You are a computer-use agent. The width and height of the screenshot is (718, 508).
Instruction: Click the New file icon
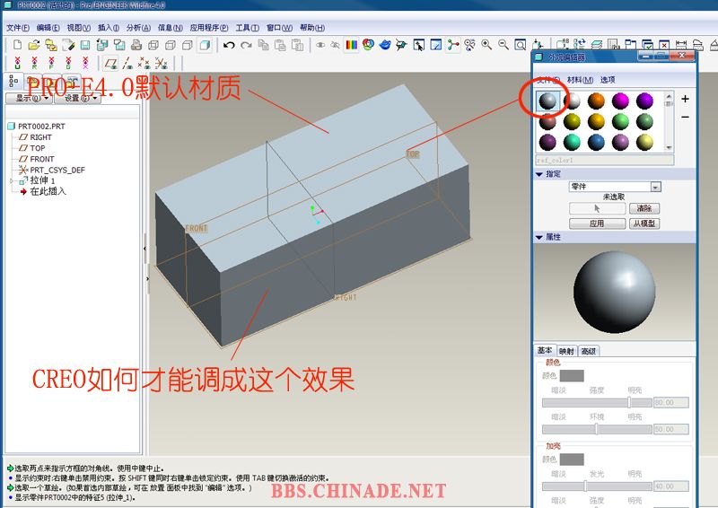pyautogui.click(x=17, y=45)
